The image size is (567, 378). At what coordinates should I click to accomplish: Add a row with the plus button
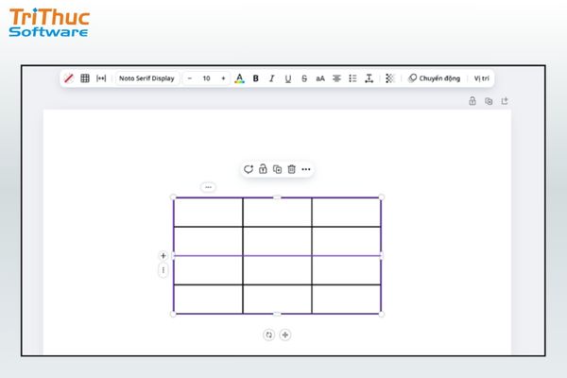click(x=163, y=256)
